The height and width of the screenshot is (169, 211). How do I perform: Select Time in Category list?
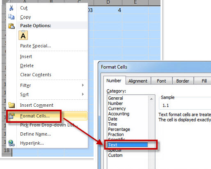pyautogui.click(x=112, y=124)
